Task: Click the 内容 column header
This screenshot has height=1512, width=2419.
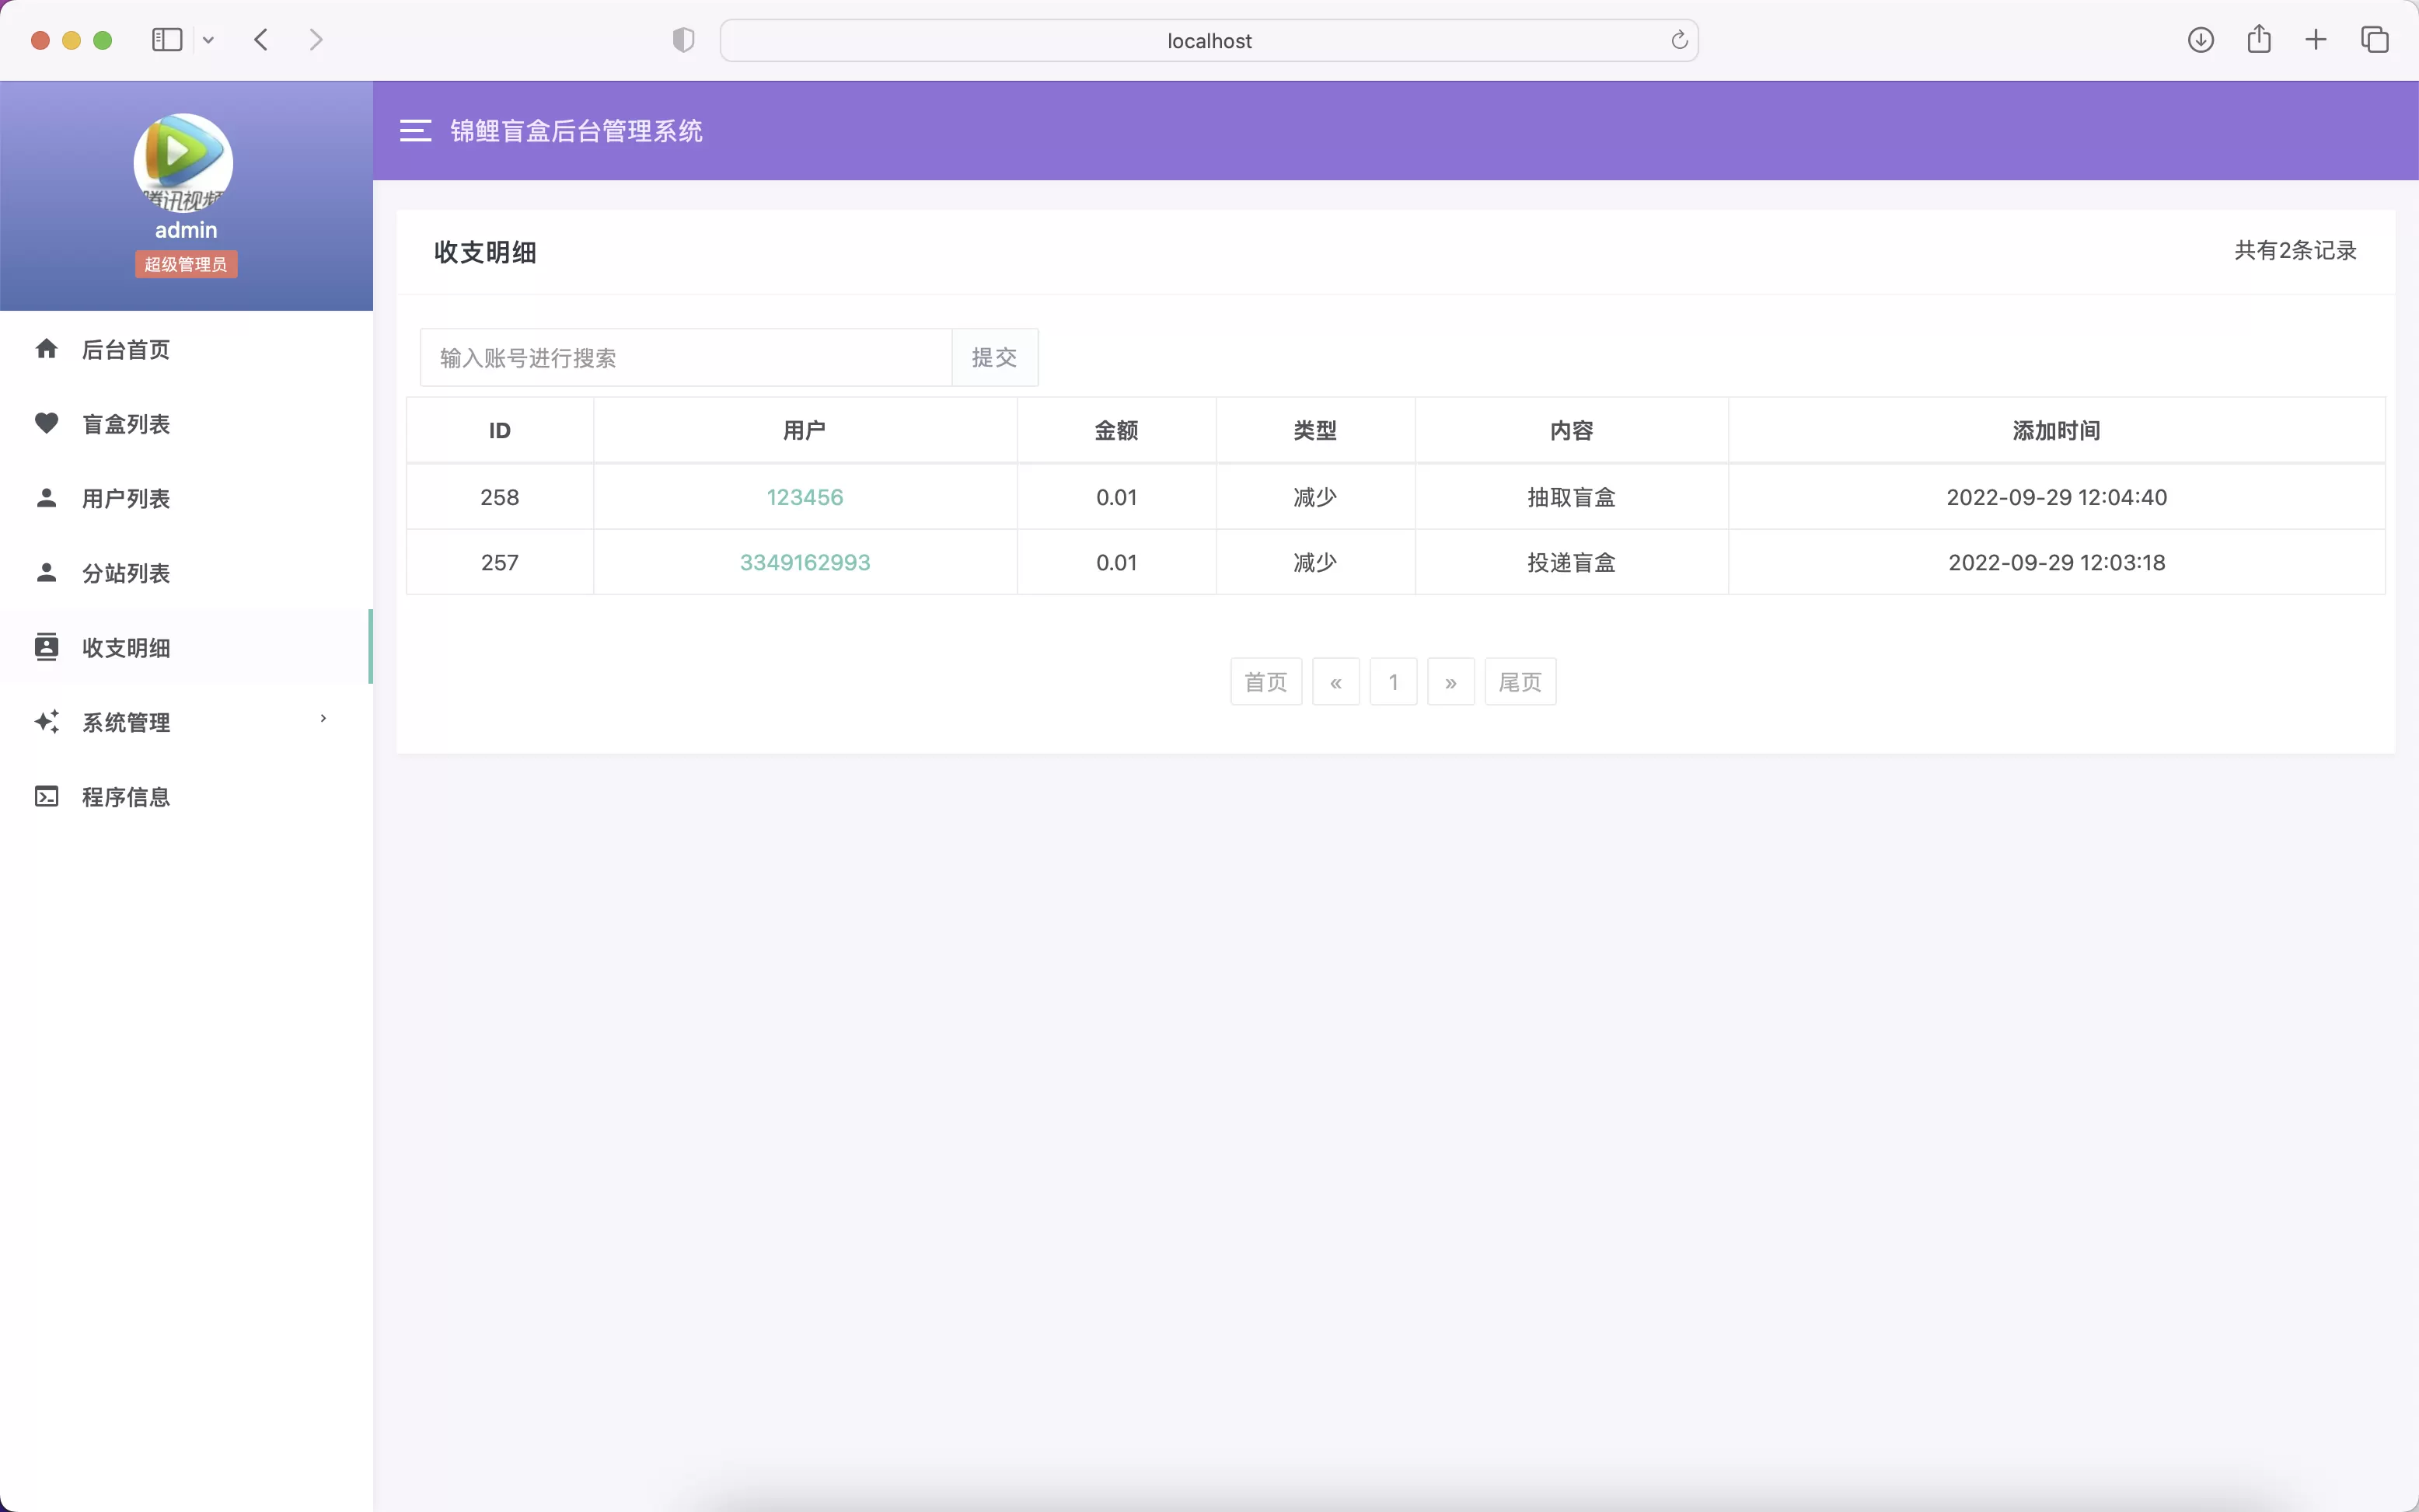Action: tap(1571, 430)
